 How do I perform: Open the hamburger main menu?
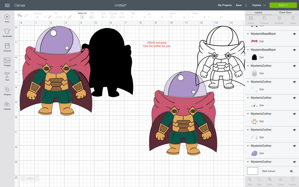7,5
